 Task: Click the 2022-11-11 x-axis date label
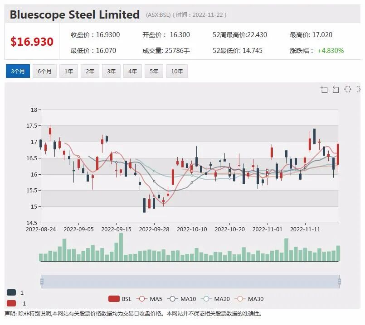[x=305, y=229]
